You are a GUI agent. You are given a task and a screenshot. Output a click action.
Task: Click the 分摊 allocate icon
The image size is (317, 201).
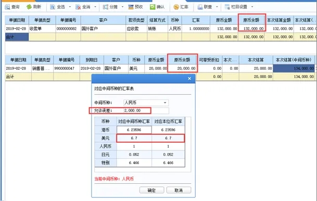(105, 7)
